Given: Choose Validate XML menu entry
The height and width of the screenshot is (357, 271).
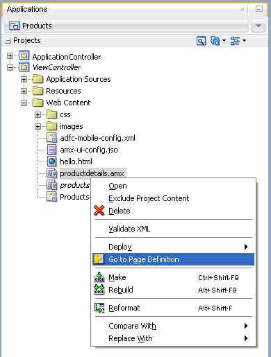Looking at the screenshot, I should tap(173, 229).
